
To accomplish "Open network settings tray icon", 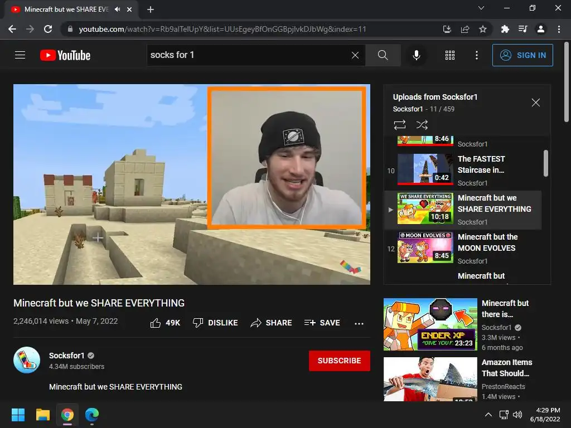I will [504, 415].
